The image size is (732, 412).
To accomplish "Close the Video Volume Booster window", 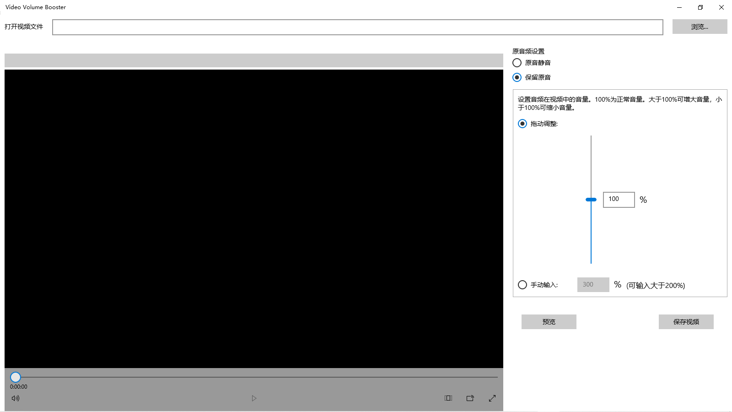I will 721,7.
